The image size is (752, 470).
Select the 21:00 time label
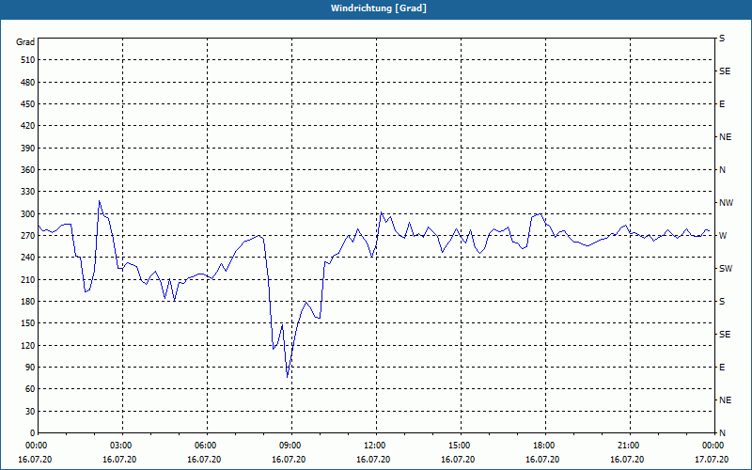[627, 445]
